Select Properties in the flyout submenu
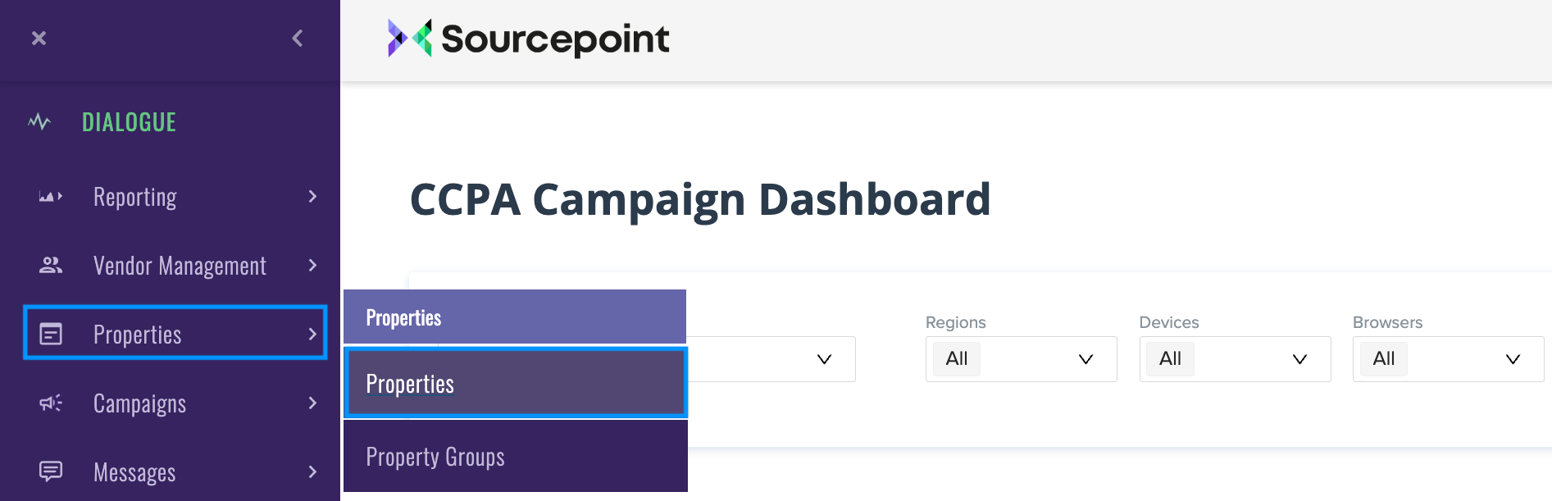Viewport: 1552px width, 501px height. point(515,383)
